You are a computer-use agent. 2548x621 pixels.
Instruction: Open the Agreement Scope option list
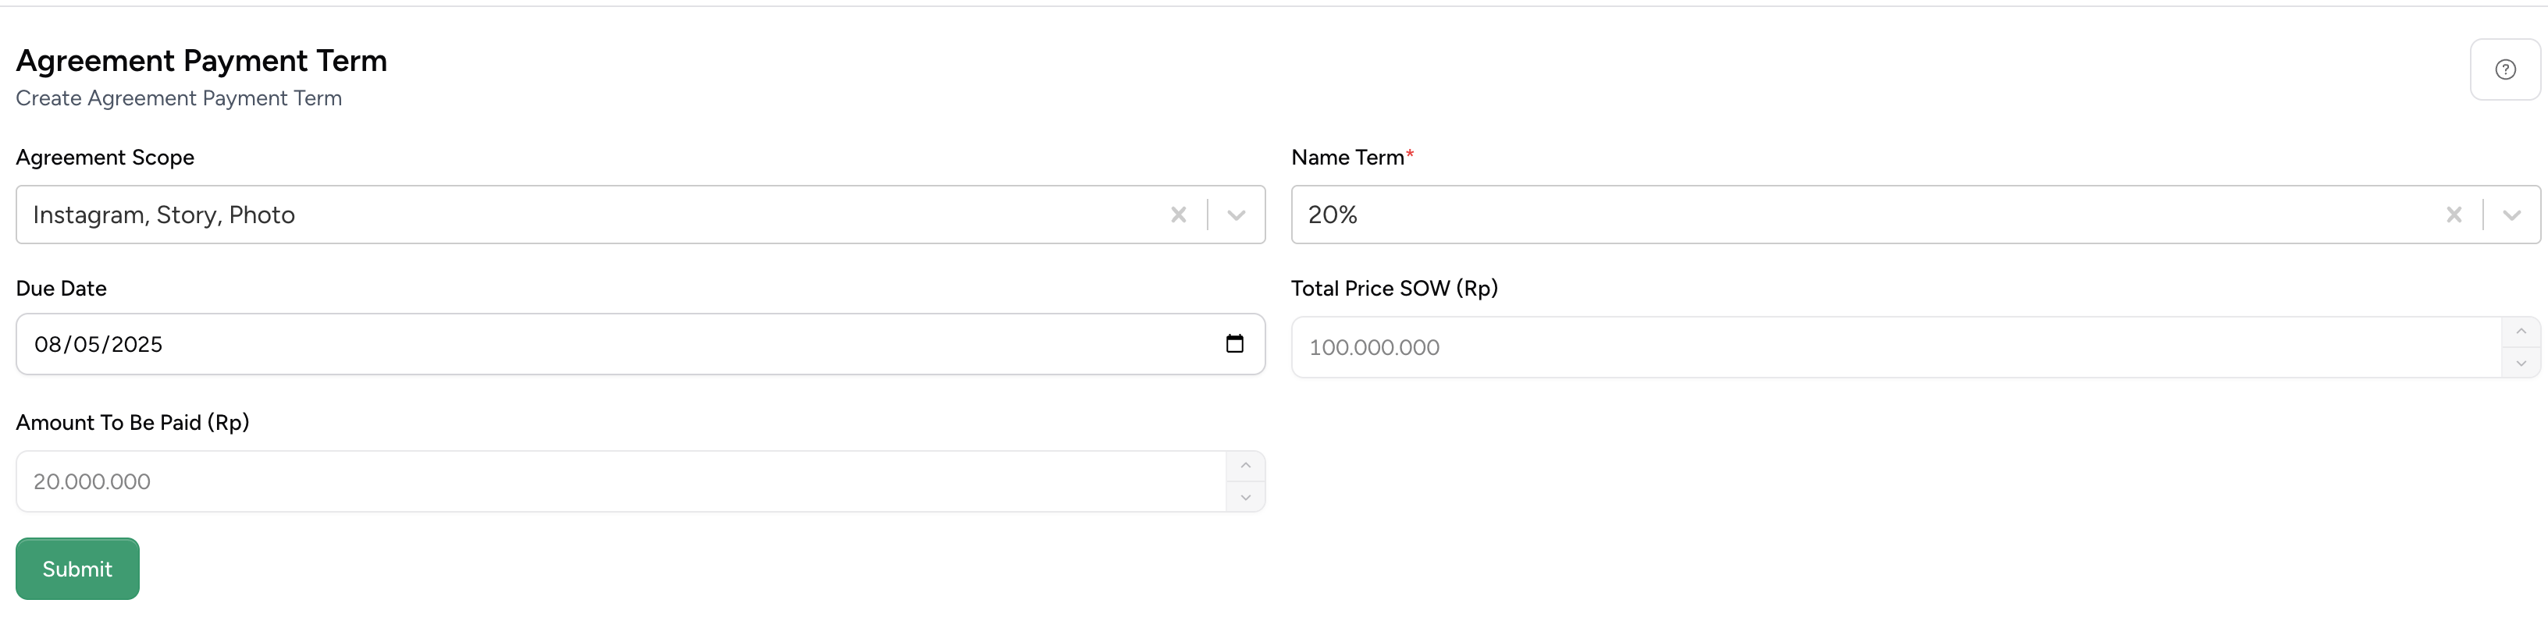1236,215
